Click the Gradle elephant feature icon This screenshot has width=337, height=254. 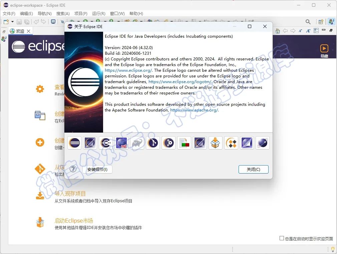[137, 143]
